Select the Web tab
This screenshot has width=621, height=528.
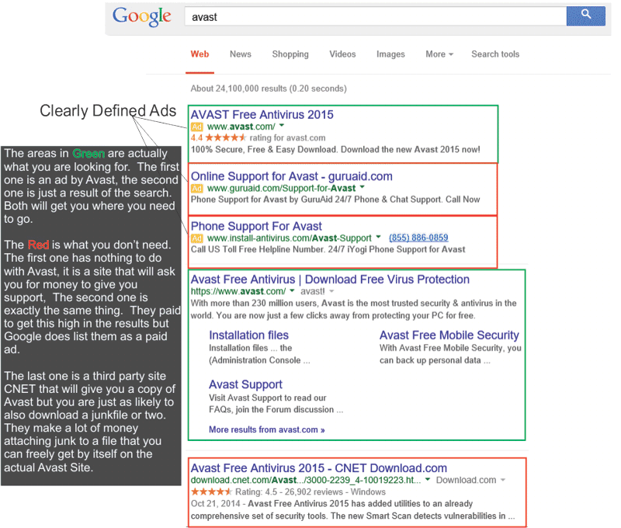click(199, 54)
